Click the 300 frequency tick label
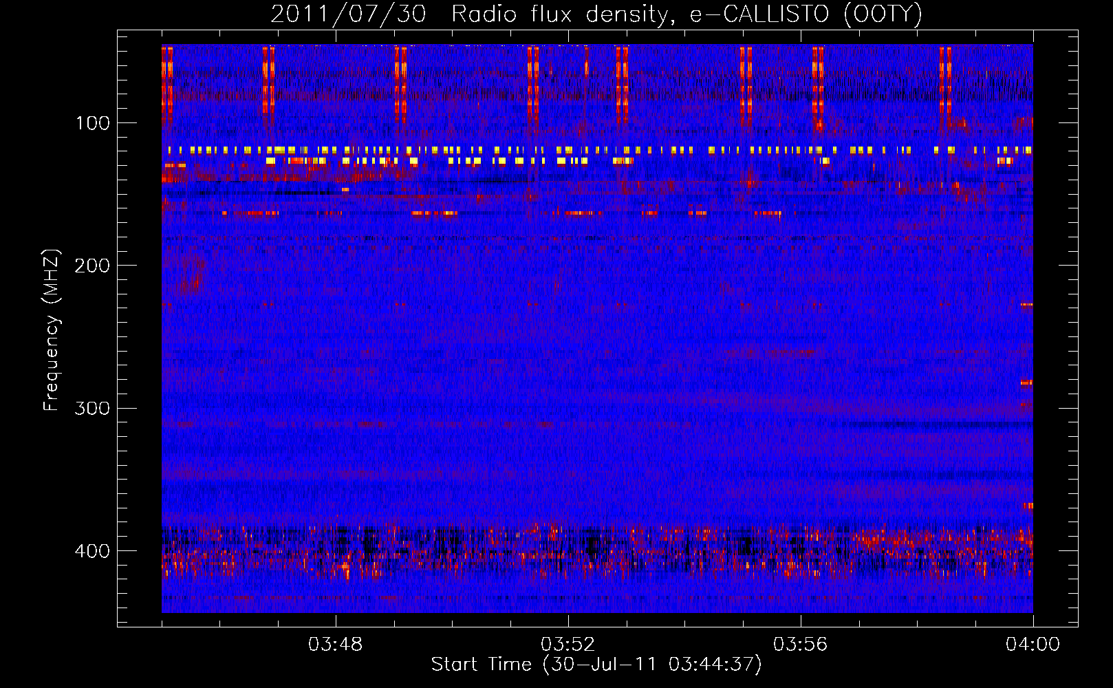Viewport: 1113px width, 688px height. tap(91, 409)
